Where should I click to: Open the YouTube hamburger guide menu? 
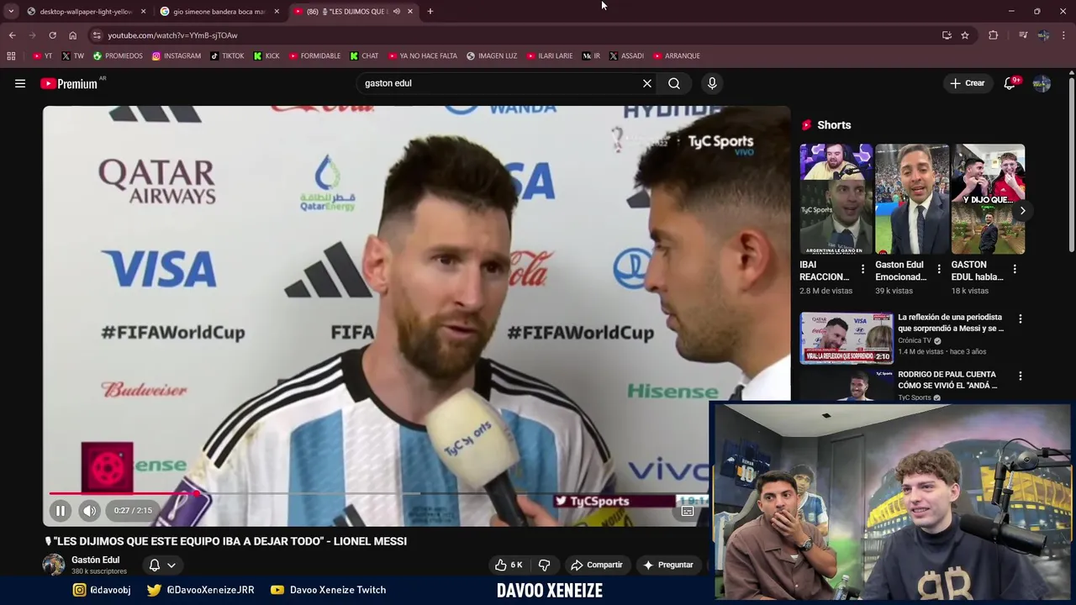[x=20, y=83]
